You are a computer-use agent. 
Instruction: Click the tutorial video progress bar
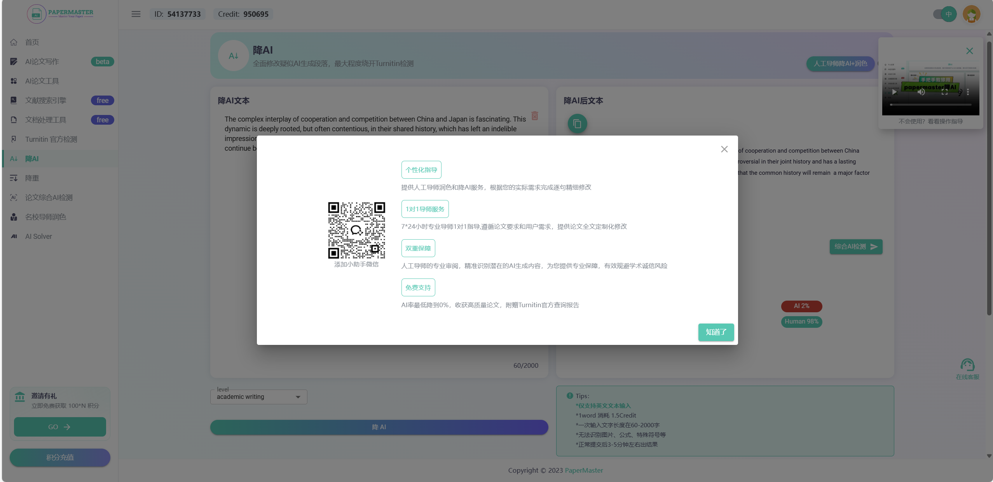[x=930, y=105]
